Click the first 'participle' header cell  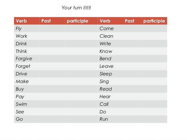click(81, 21)
